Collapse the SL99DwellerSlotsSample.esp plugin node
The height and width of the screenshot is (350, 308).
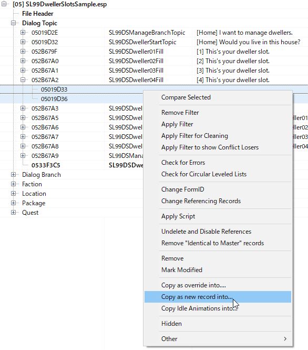coord(4,4)
